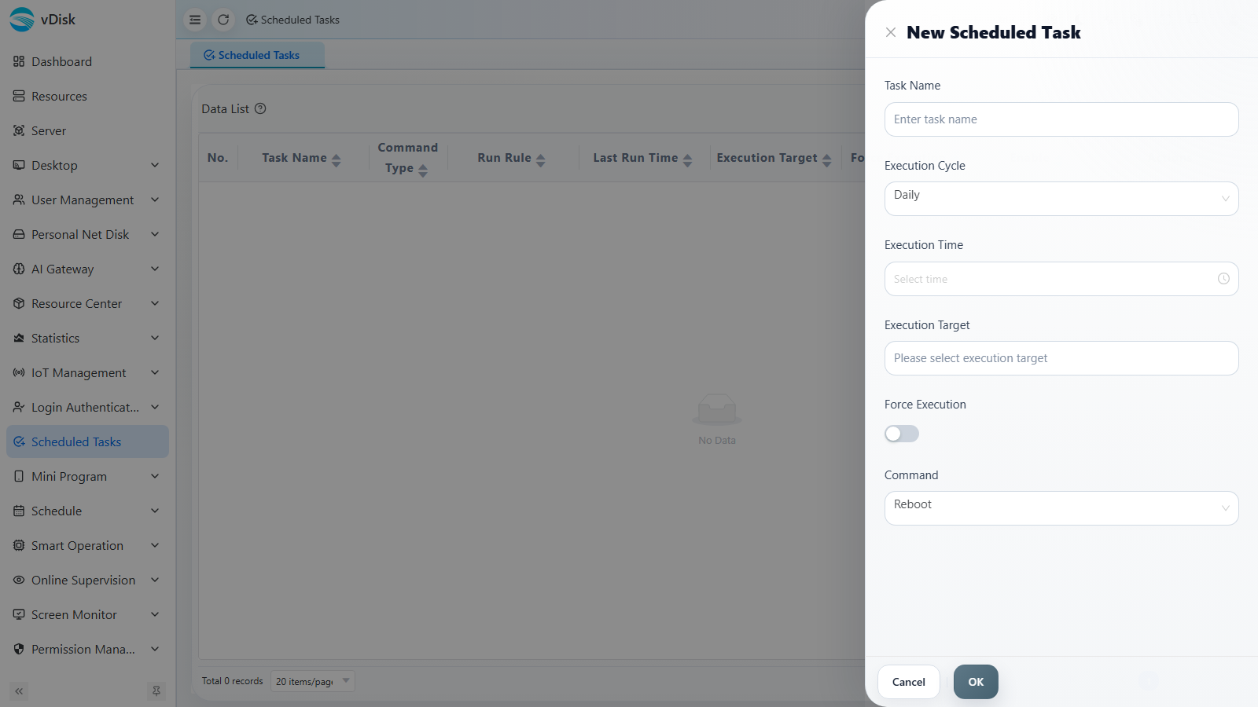Click the clock icon in Execution Time
1258x707 pixels.
[1223, 279]
